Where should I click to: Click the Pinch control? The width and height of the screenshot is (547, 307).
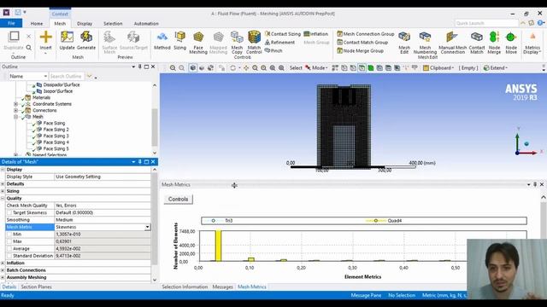pos(273,50)
